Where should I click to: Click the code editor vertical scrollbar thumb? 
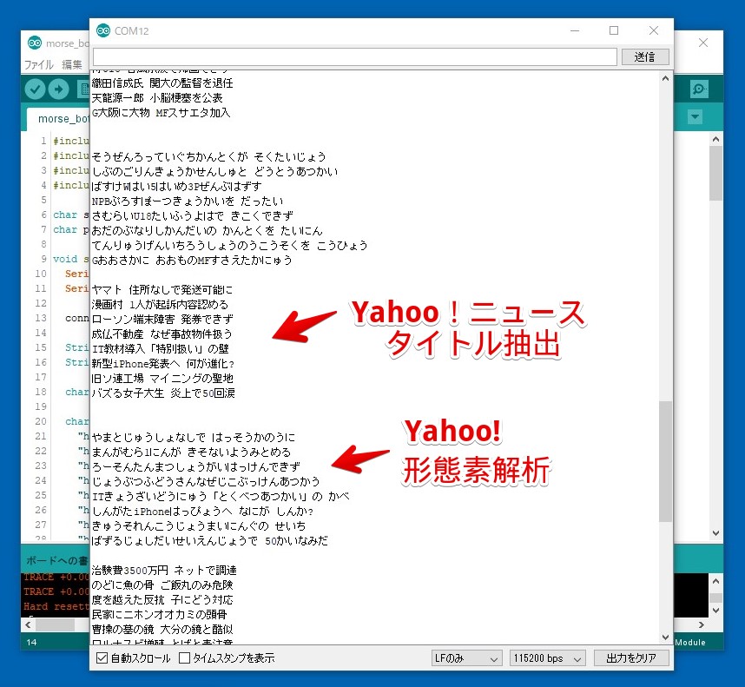tap(715, 174)
